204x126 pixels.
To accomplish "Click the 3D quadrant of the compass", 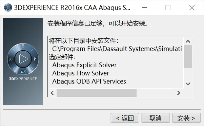I will coord(11,59).
